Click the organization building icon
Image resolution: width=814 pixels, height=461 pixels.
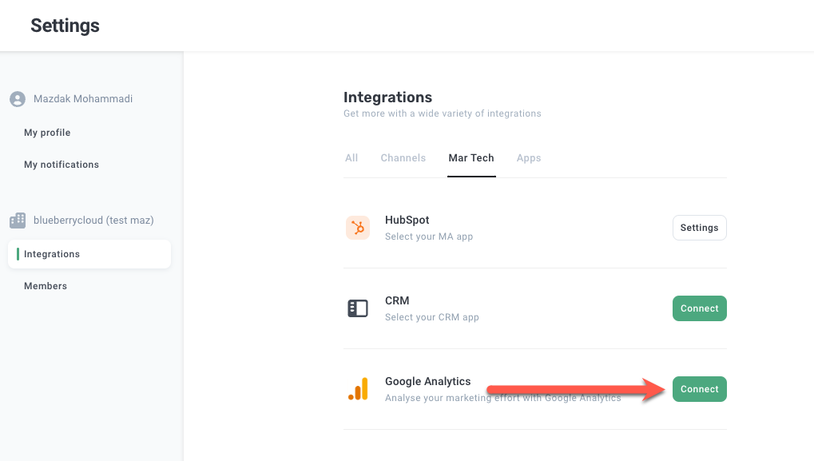click(18, 221)
